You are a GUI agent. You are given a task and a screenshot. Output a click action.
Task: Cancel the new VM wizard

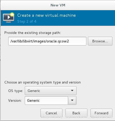[x=51, y=113]
